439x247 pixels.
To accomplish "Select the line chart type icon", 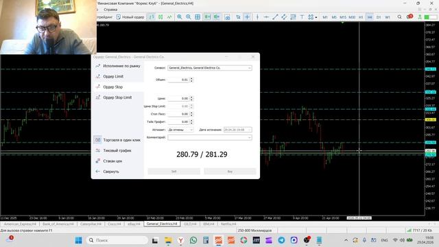I will (169, 17).
